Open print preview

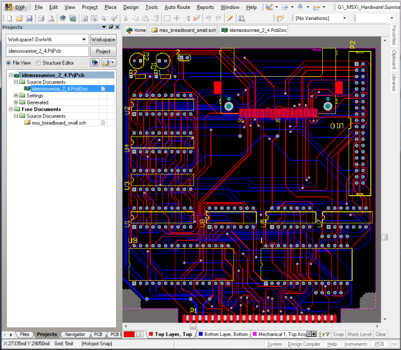51,18
